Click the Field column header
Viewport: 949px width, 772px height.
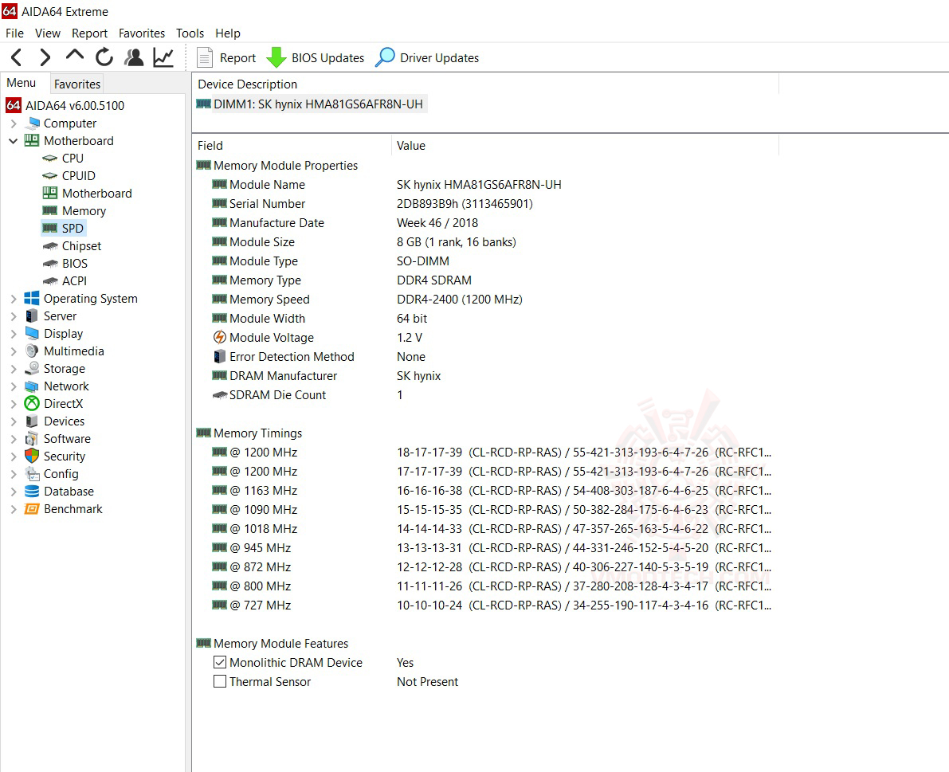tap(292, 146)
